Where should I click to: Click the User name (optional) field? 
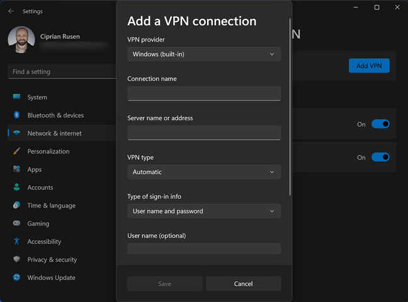pyautogui.click(x=204, y=249)
